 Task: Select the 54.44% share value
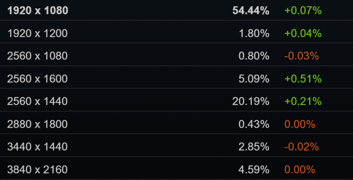click(x=251, y=11)
